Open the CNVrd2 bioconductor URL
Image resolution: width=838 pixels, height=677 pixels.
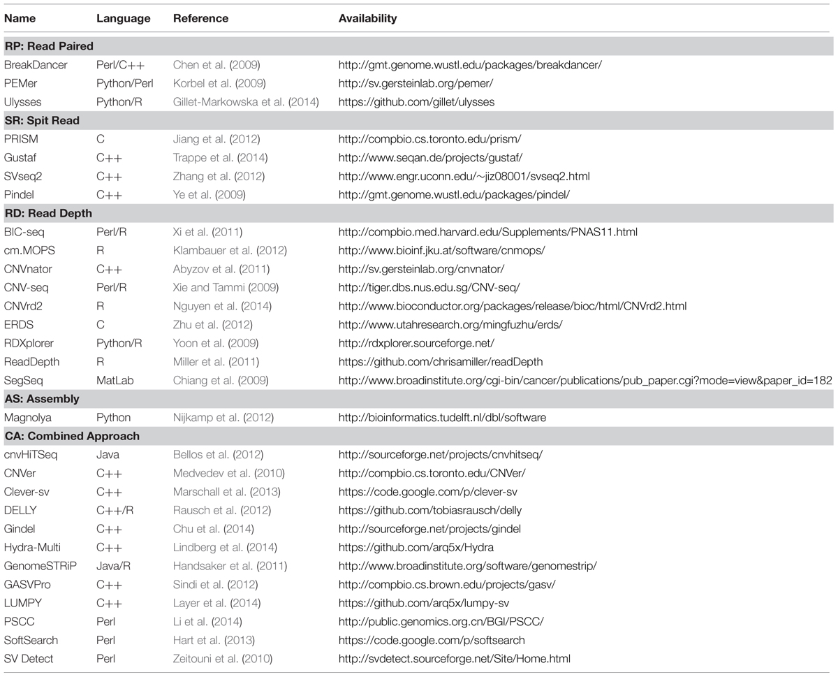pyautogui.click(x=513, y=305)
